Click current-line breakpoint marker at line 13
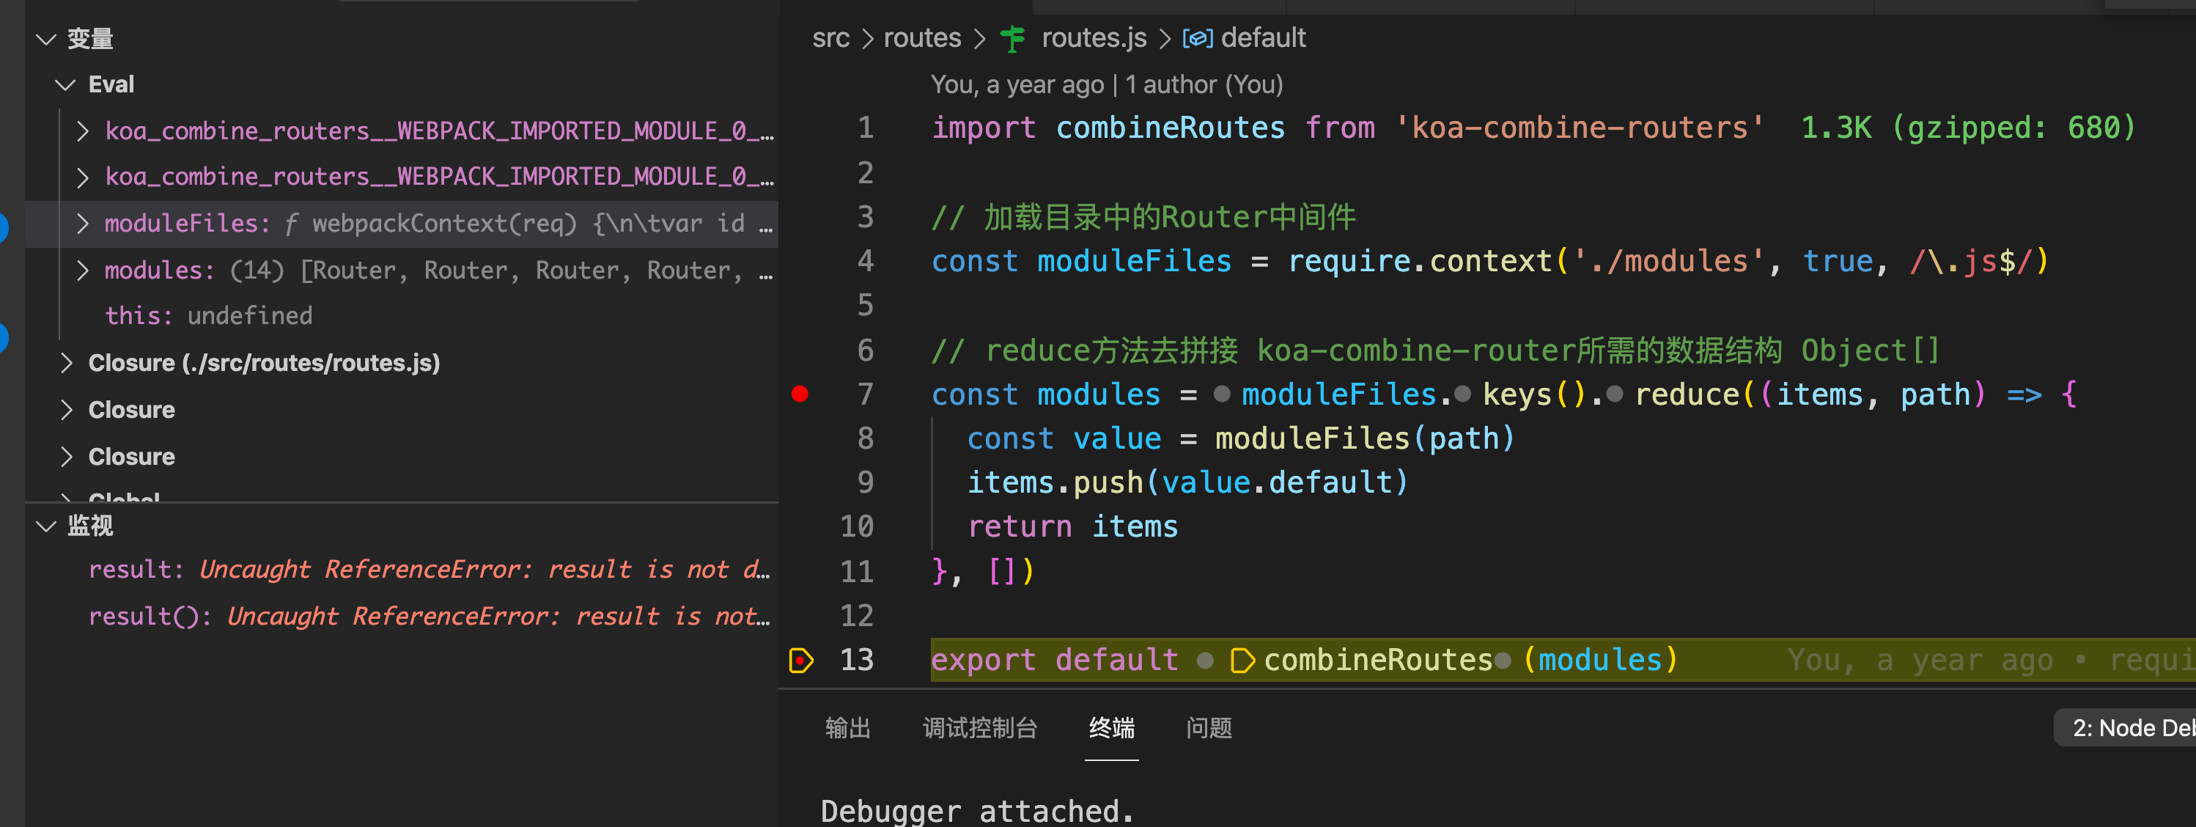 coord(801,660)
